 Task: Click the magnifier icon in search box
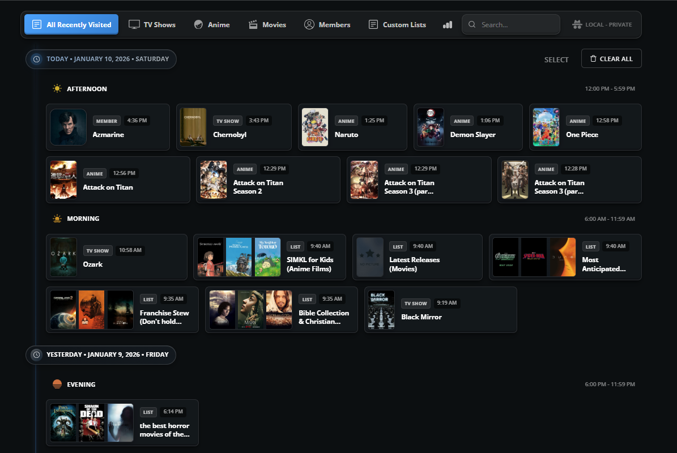(x=472, y=25)
